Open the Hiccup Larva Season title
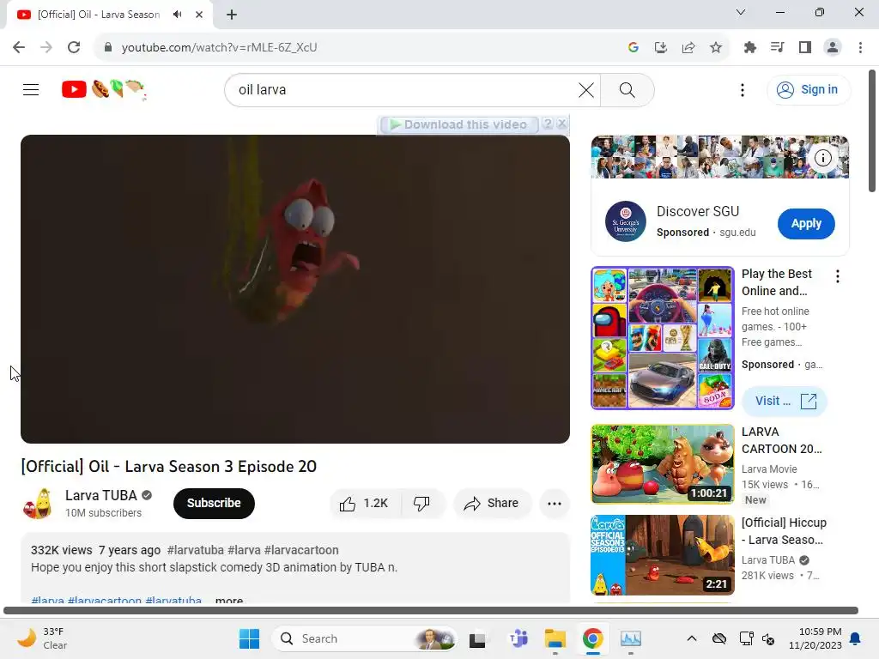The height and width of the screenshot is (659, 879). 784,531
